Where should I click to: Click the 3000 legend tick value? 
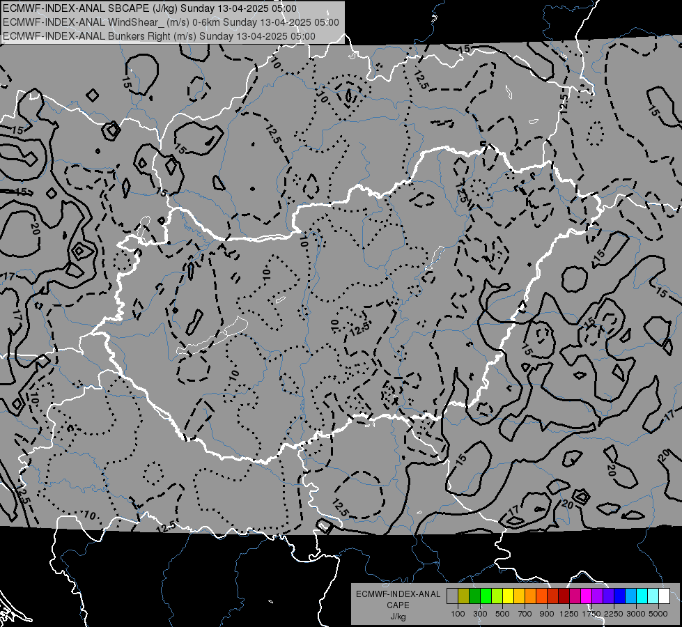(636, 614)
